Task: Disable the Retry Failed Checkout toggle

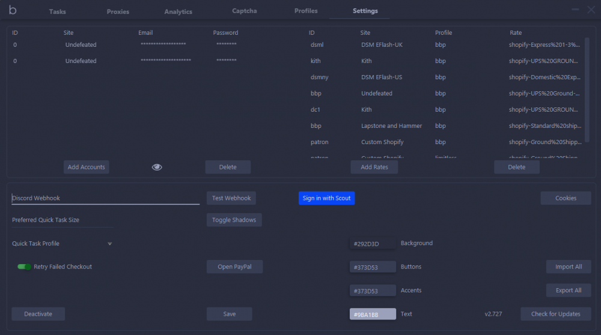Action: pyautogui.click(x=24, y=267)
